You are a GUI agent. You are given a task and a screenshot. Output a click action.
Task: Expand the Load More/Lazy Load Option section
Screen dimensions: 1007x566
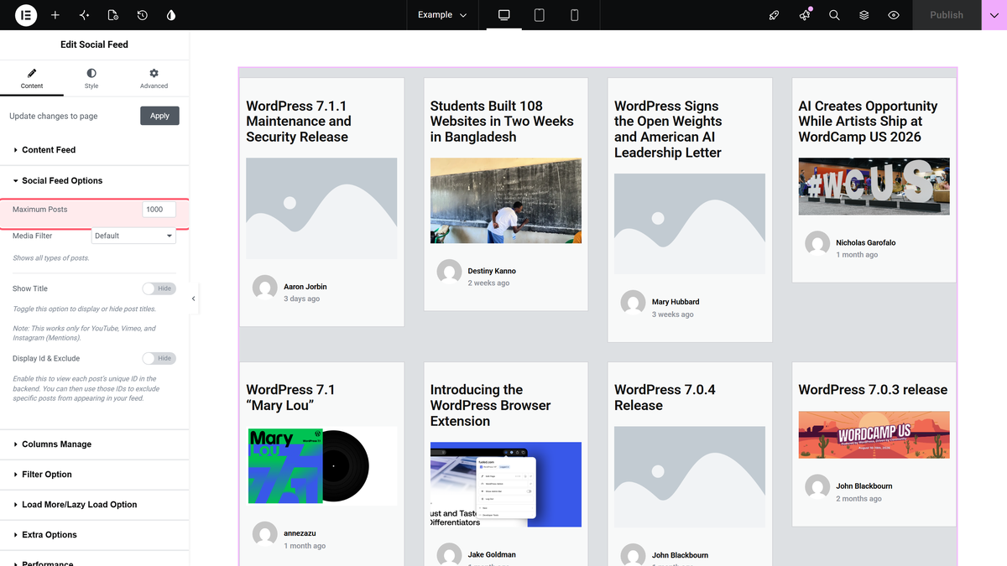click(x=95, y=505)
